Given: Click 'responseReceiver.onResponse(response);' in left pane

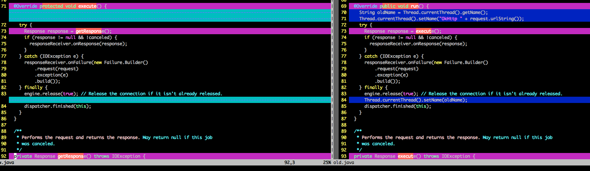Looking at the screenshot, I should click(78, 44).
